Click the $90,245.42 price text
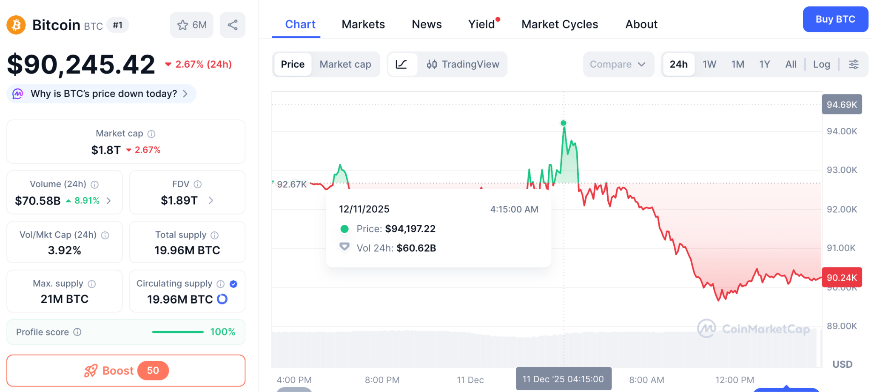Viewport: 871px width, 392px height. pyautogui.click(x=81, y=65)
